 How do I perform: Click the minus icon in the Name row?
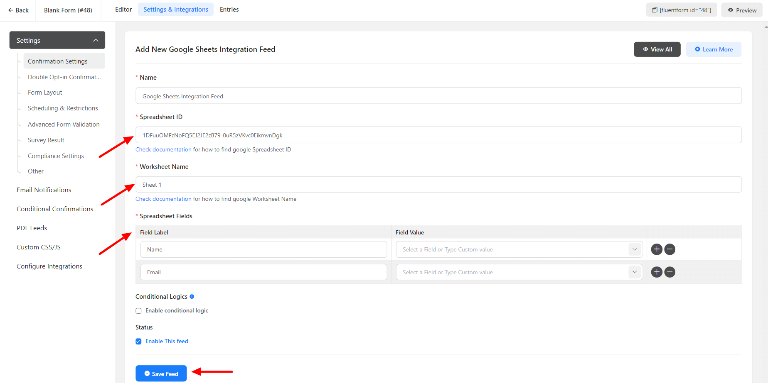670,249
